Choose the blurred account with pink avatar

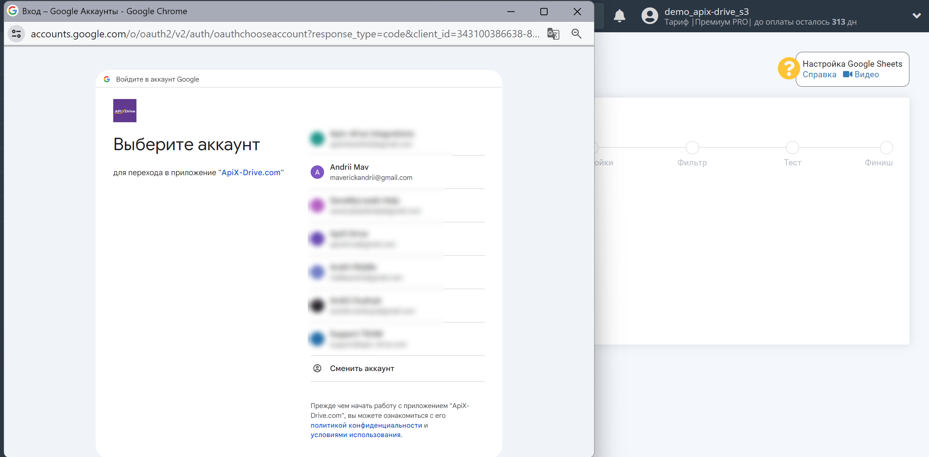(x=397, y=206)
